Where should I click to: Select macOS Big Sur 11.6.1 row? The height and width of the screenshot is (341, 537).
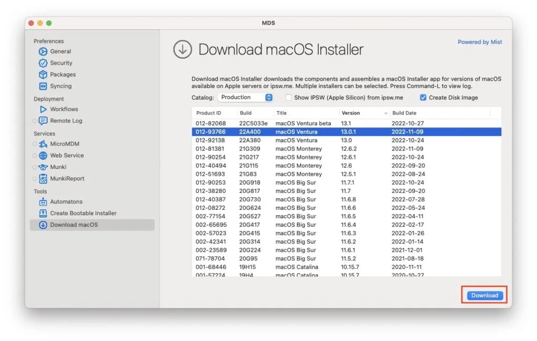click(346, 250)
